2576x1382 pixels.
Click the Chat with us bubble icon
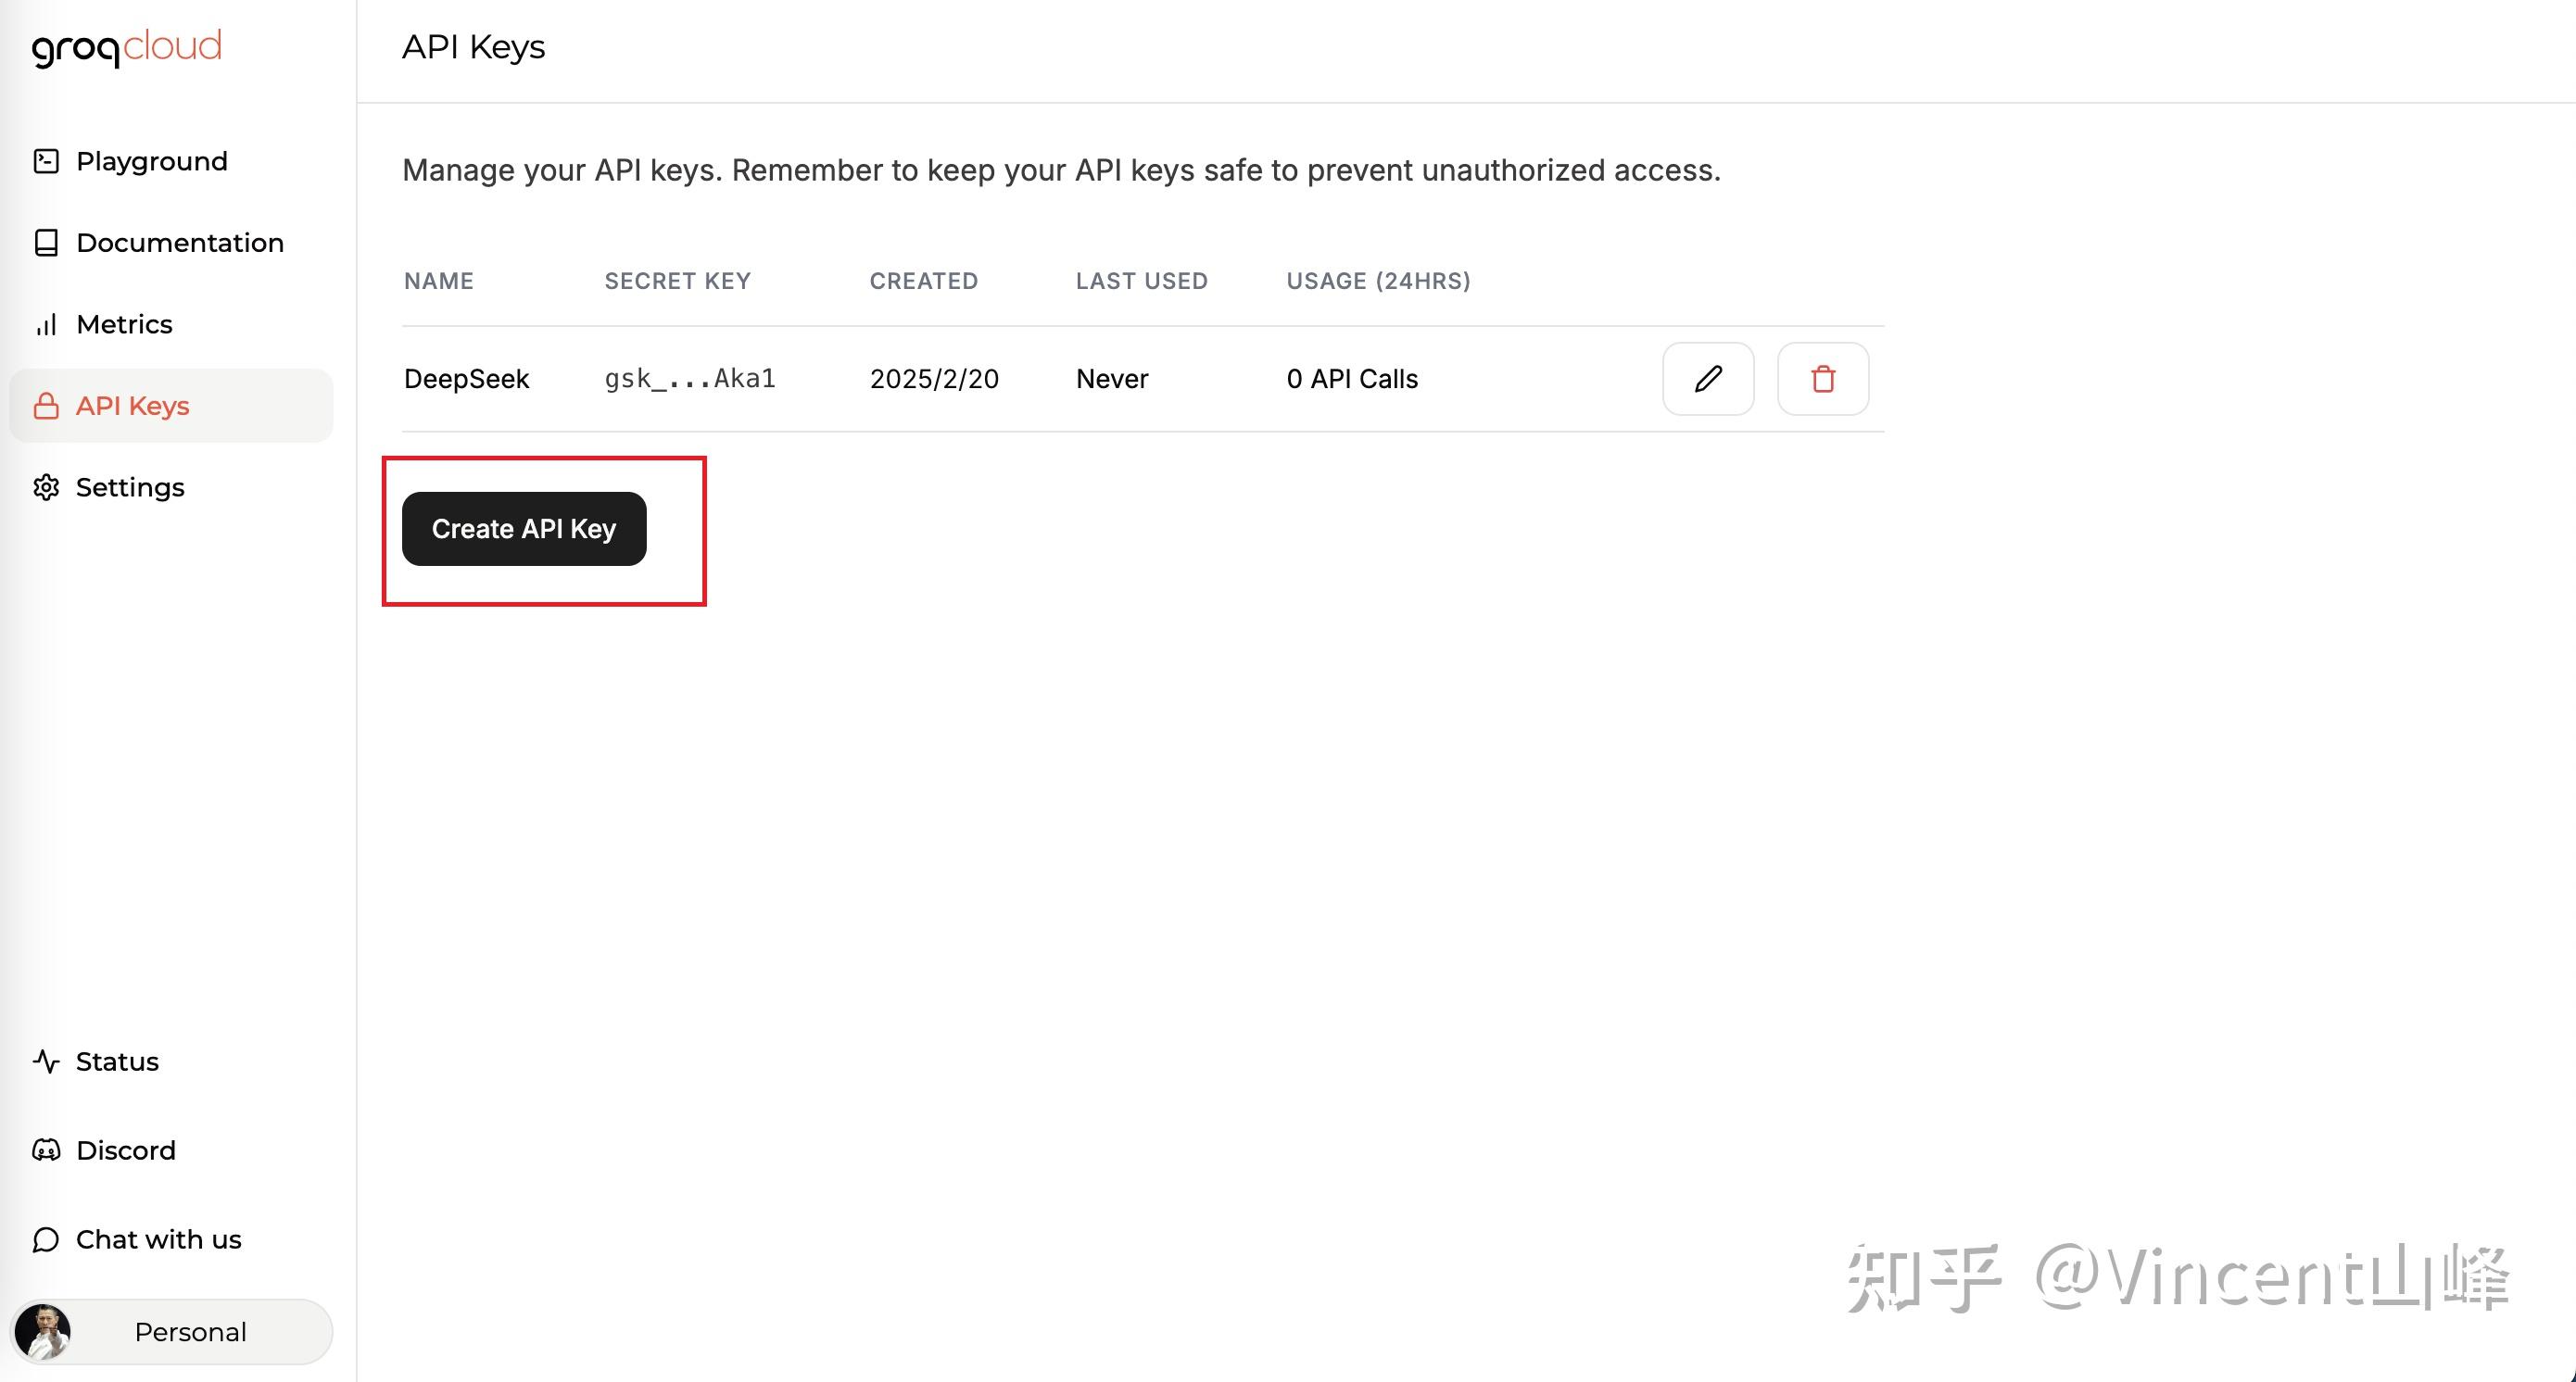[46, 1239]
